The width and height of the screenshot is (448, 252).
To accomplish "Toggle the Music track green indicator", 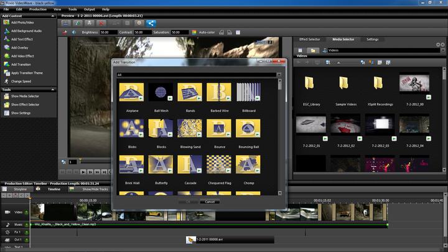I will coord(26,225).
